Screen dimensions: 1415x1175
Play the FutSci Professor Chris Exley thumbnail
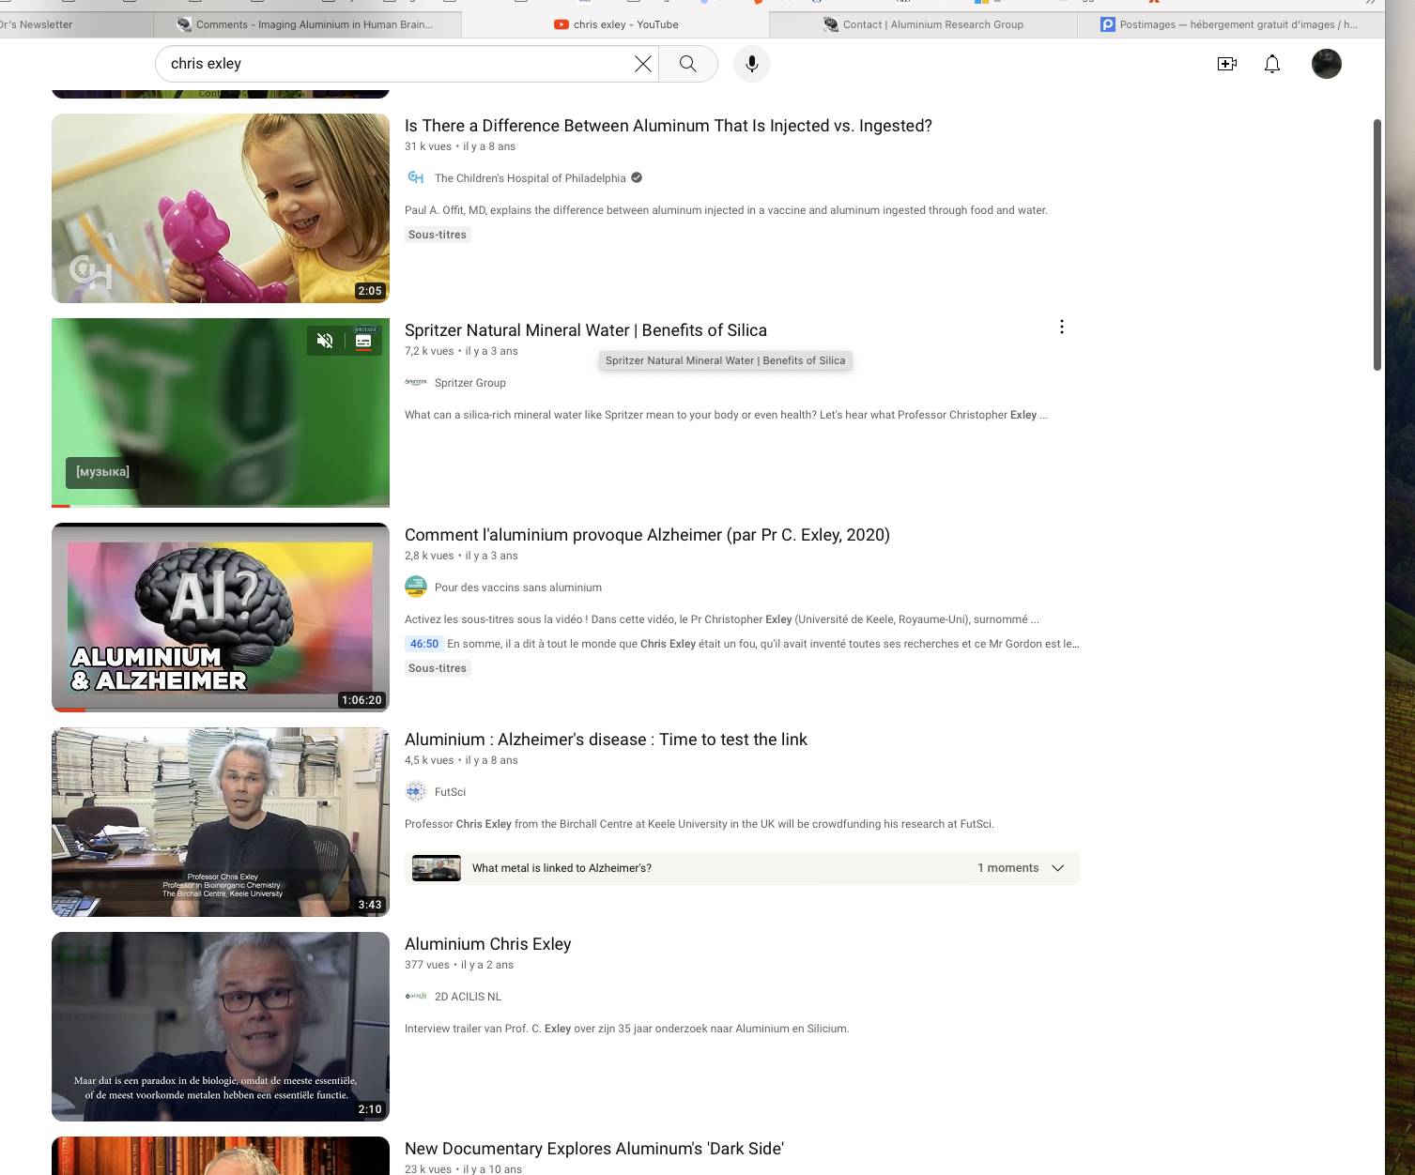221,822
